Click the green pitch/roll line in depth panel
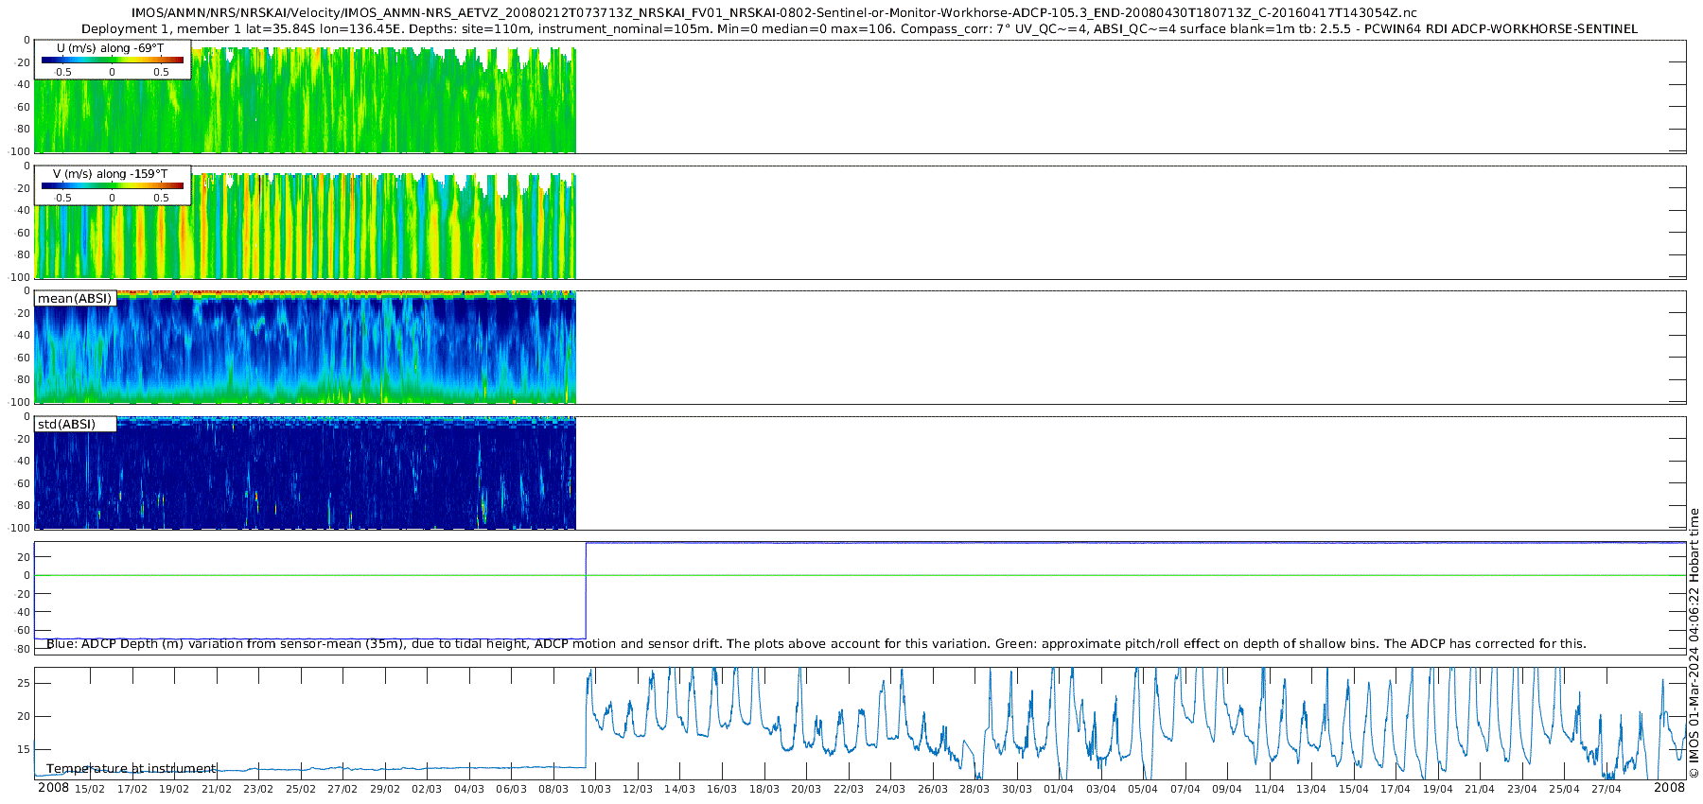Image resolution: width=1703 pixels, height=804 pixels. [860, 575]
